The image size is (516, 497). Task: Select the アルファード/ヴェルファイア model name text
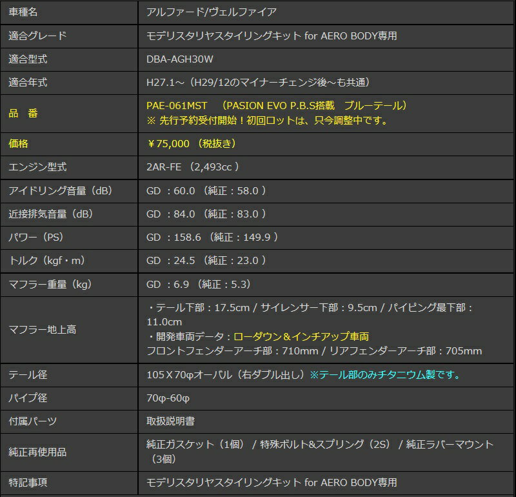(212, 12)
